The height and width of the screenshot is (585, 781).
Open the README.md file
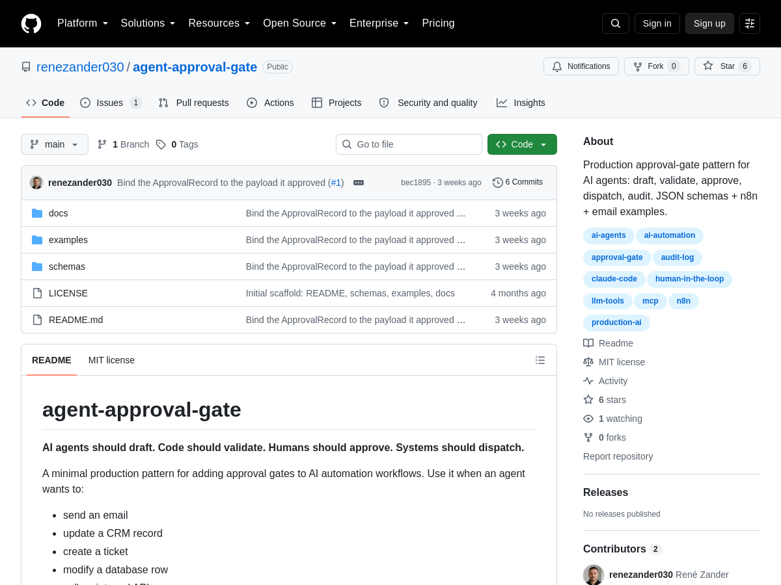pyautogui.click(x=75, y=320)
